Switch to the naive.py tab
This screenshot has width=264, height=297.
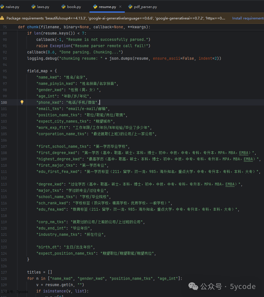[x=10, y=7]
